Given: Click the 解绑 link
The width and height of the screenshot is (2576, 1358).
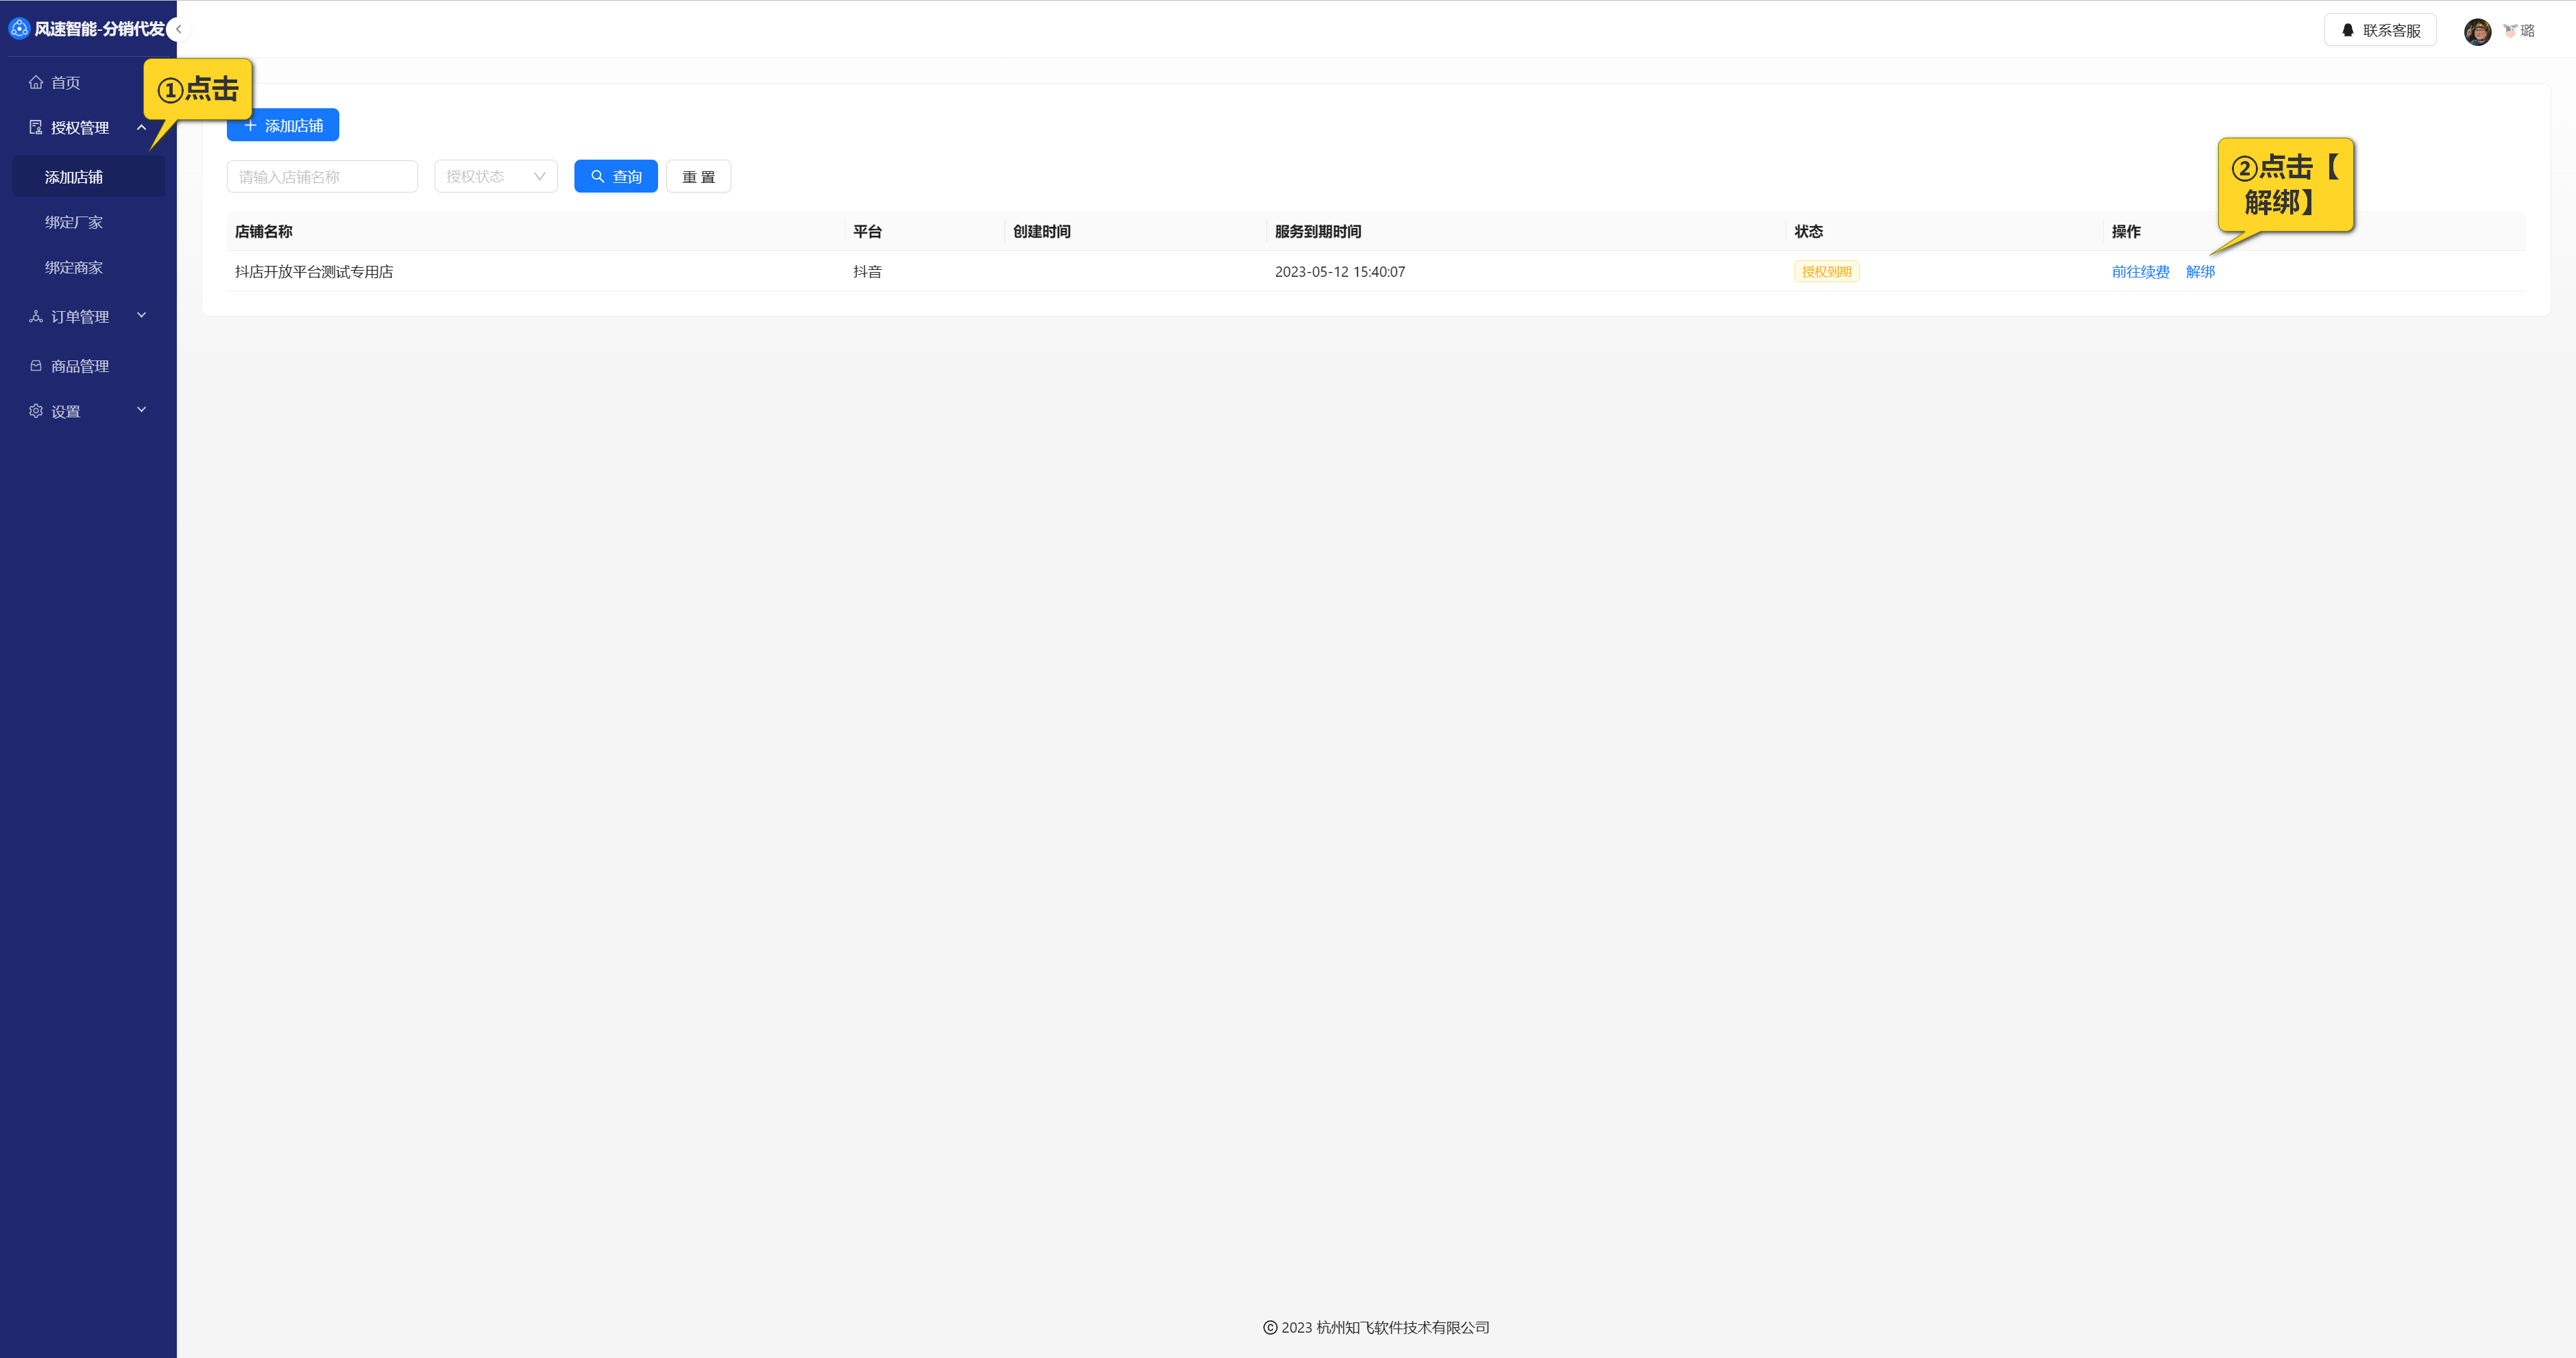Looking at the screenshot, I should point(2200,272).
